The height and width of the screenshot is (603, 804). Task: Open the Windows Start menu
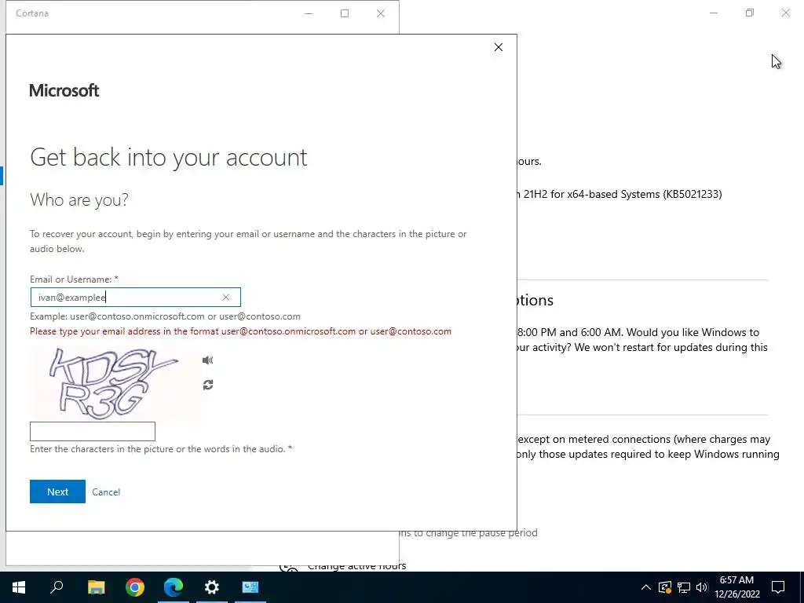pyautogui.click(x=19, y=587)
